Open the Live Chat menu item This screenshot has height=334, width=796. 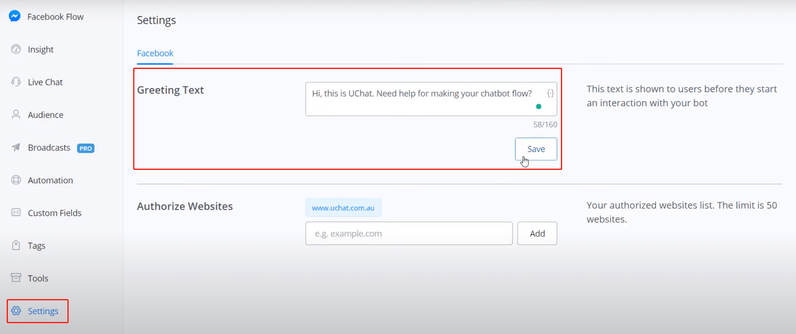(x=45, y=82)
